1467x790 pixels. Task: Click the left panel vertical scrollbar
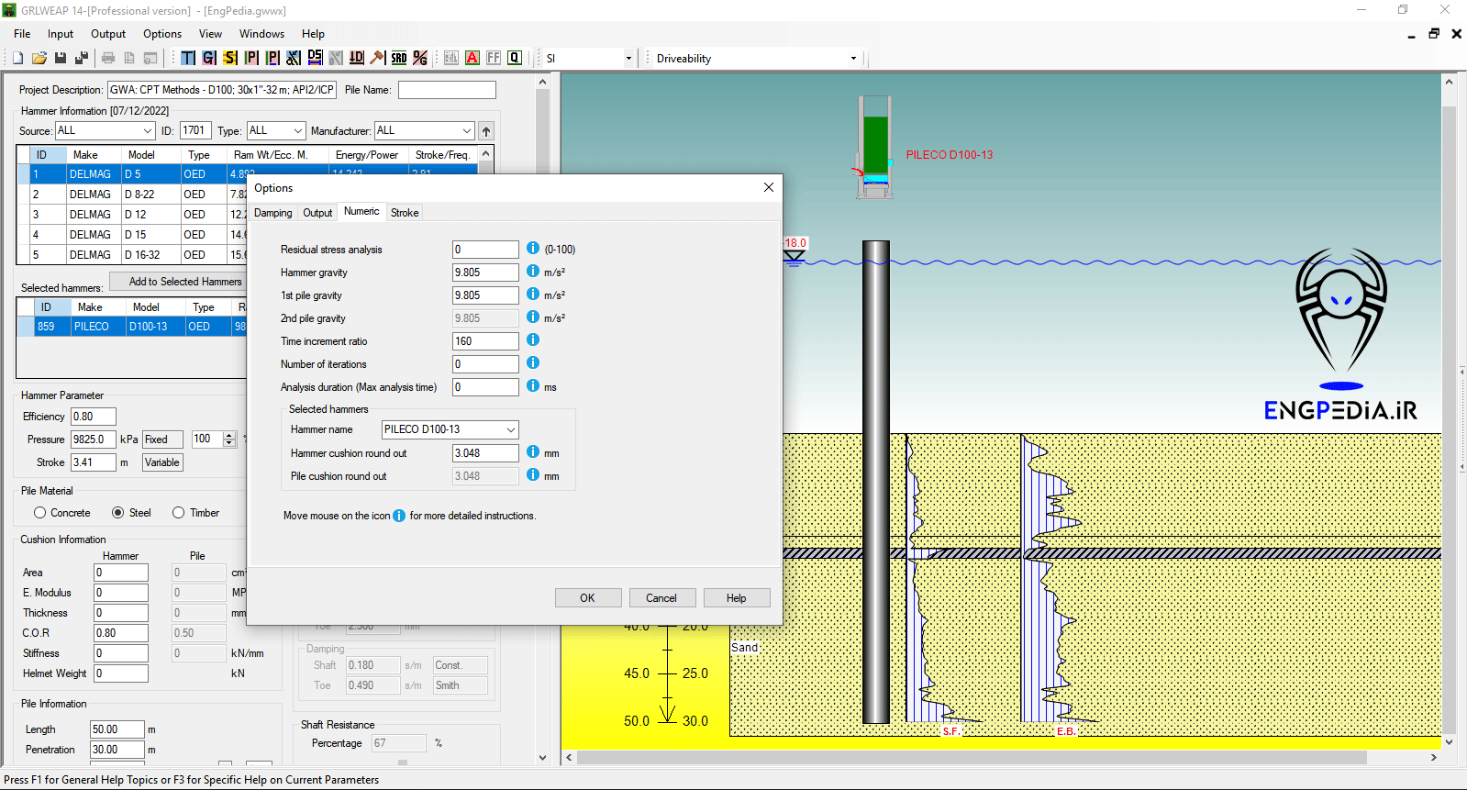pos(542,419)
